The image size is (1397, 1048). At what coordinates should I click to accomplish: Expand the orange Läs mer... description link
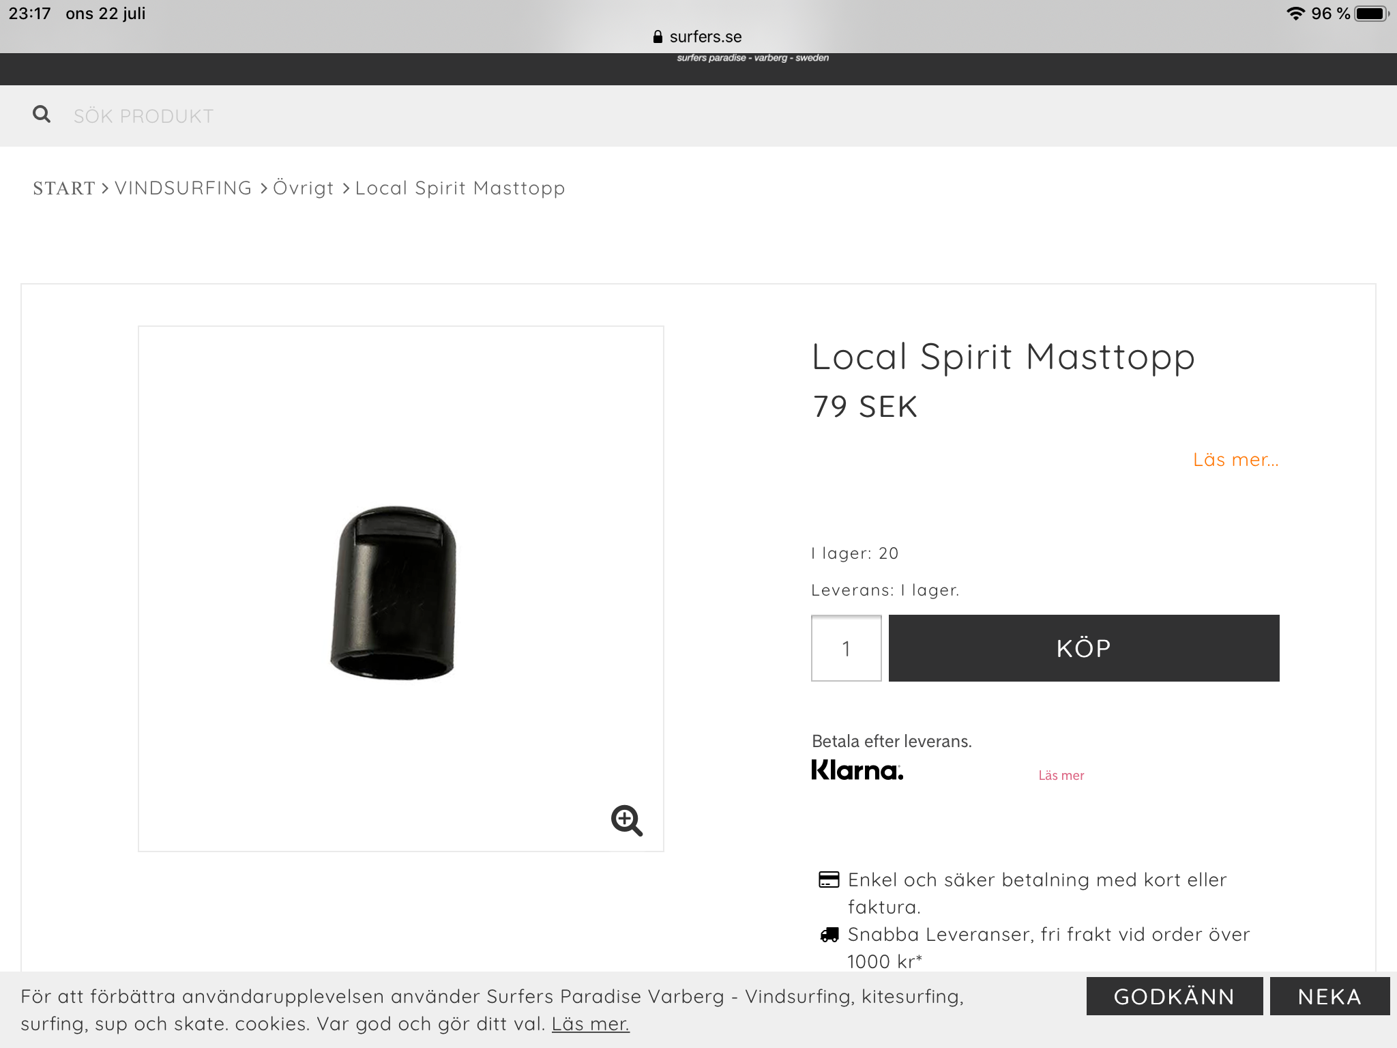[x=1235, y=460]
